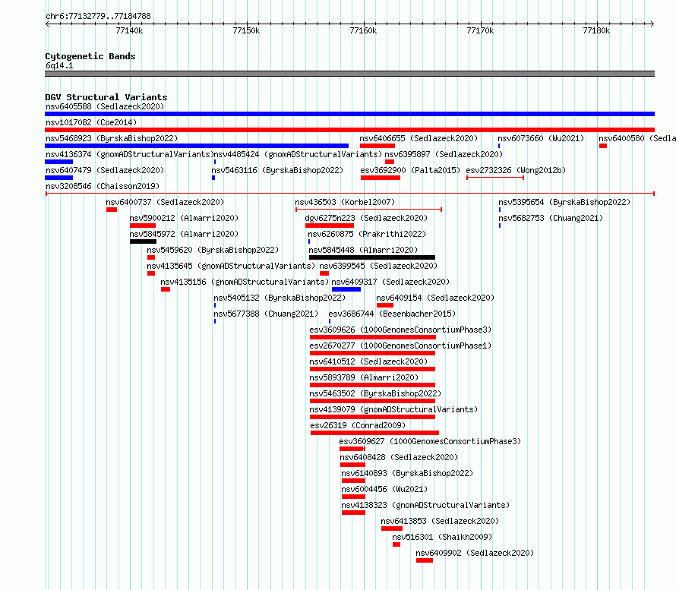The height and width of the screenshot is (590, 676).
Task: Select nsv4485424 gnomAD variant label
Action: pos(298,154)
